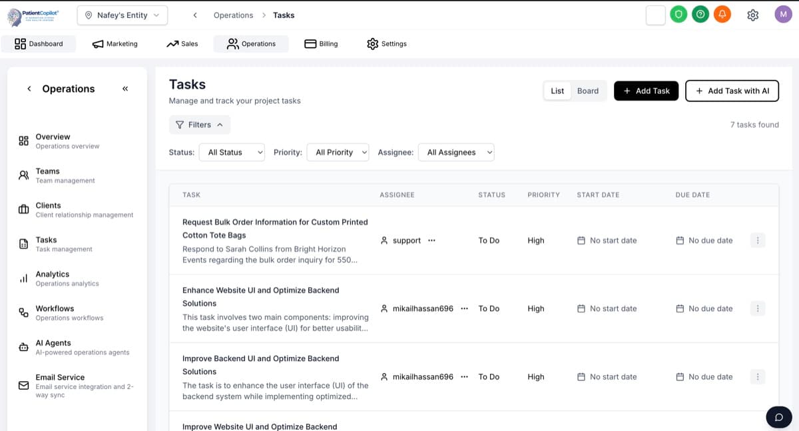This screenshot has height=431, width=799.
Task: Switch to Board view
Action: point(588,91)
